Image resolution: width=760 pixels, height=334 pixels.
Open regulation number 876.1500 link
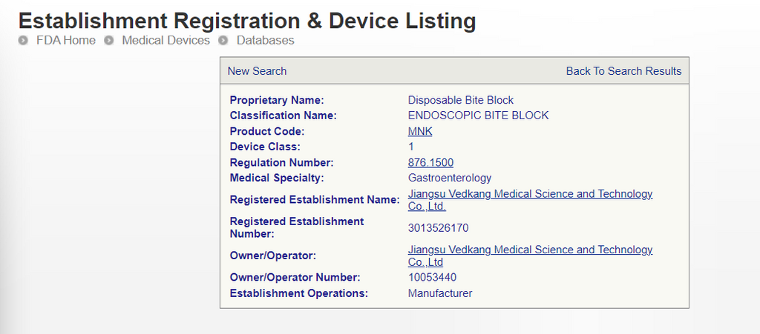(x=430, y=162)
